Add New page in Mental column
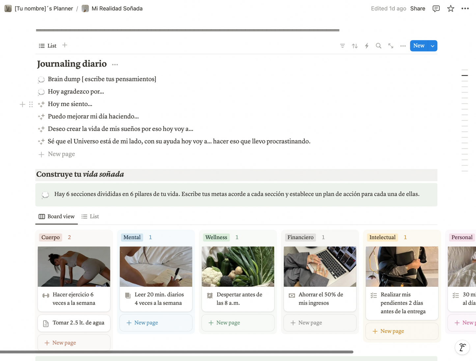Screen dimensions: 476x361 [x=156, y=323]
